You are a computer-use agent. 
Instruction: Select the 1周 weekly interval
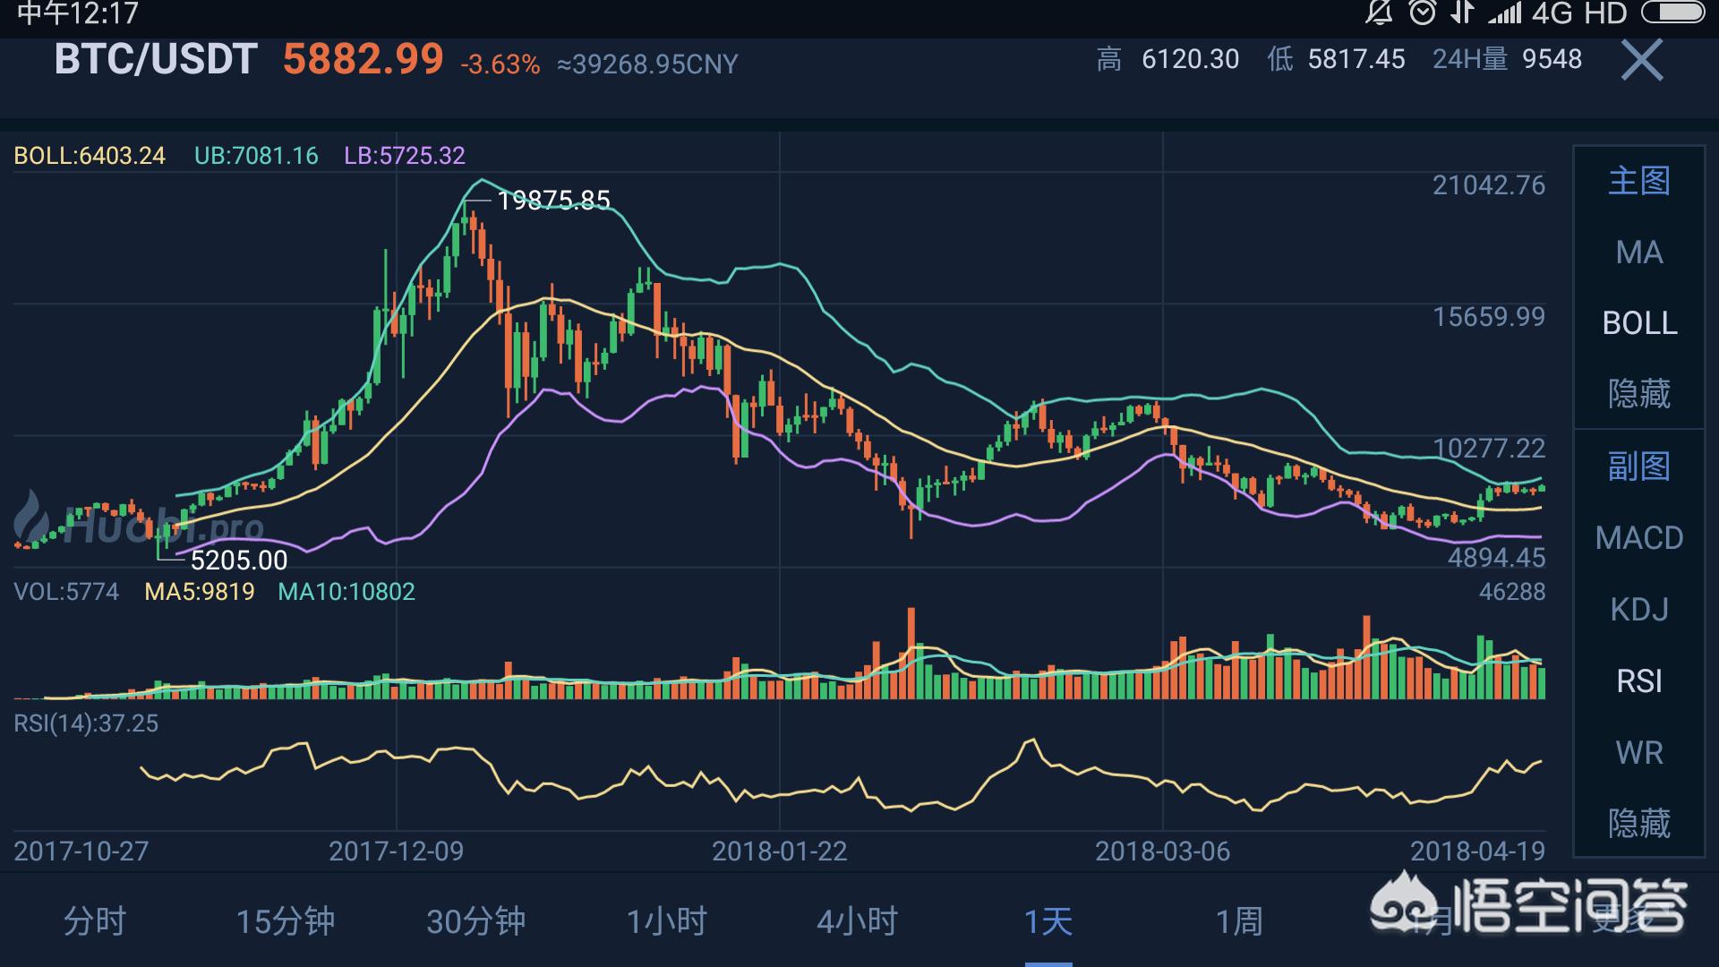[1238, 921]
